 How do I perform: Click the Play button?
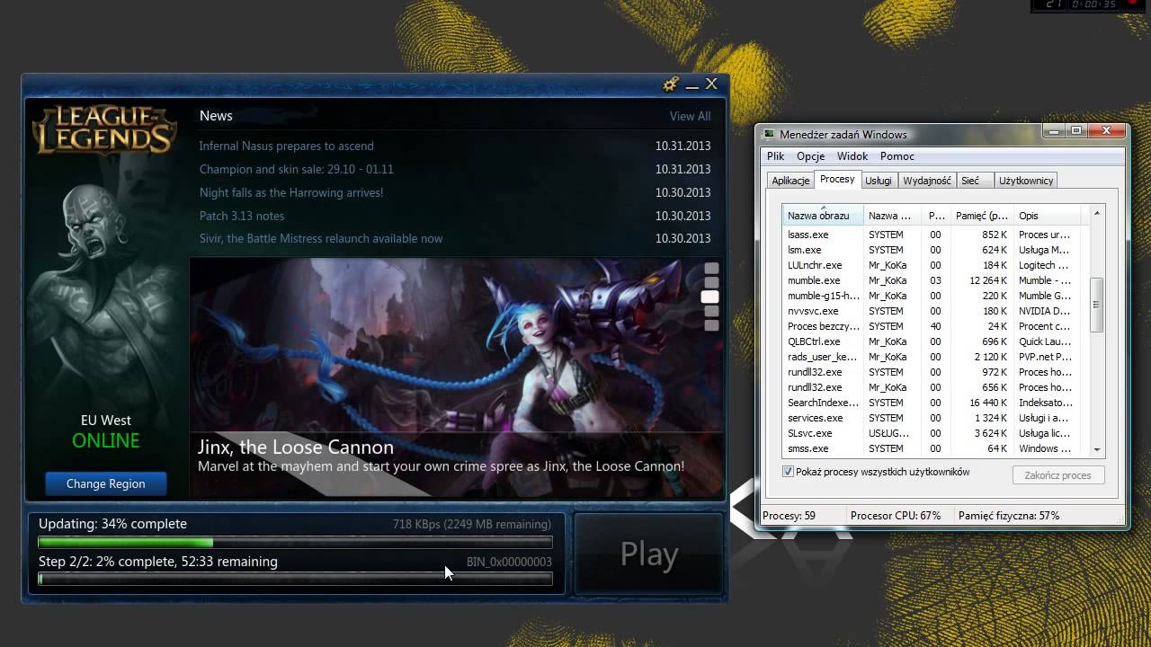[x=649, y=554]
